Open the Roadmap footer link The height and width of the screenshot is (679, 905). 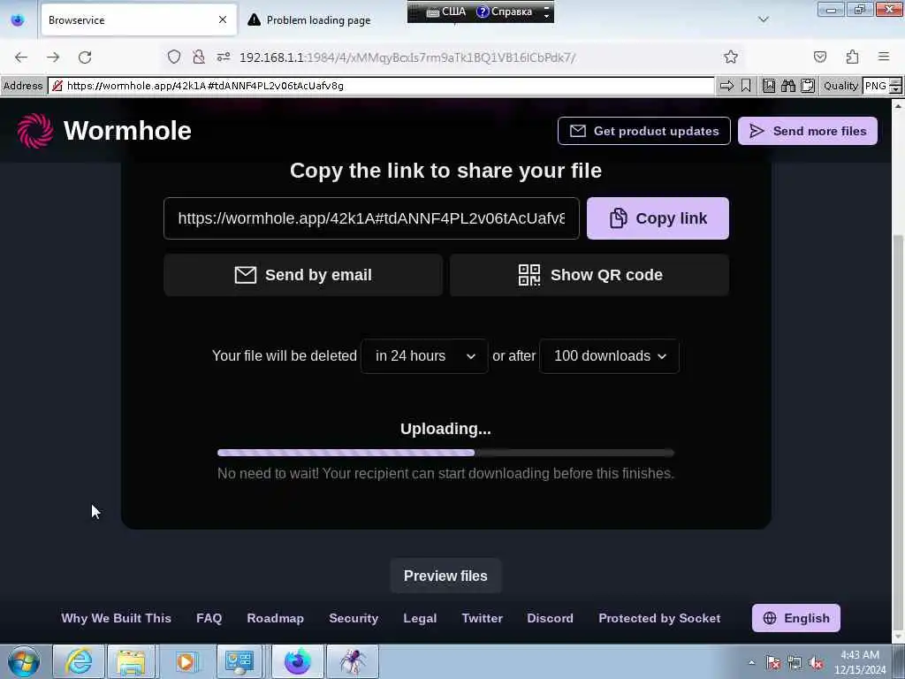click(x=276, y=618)
